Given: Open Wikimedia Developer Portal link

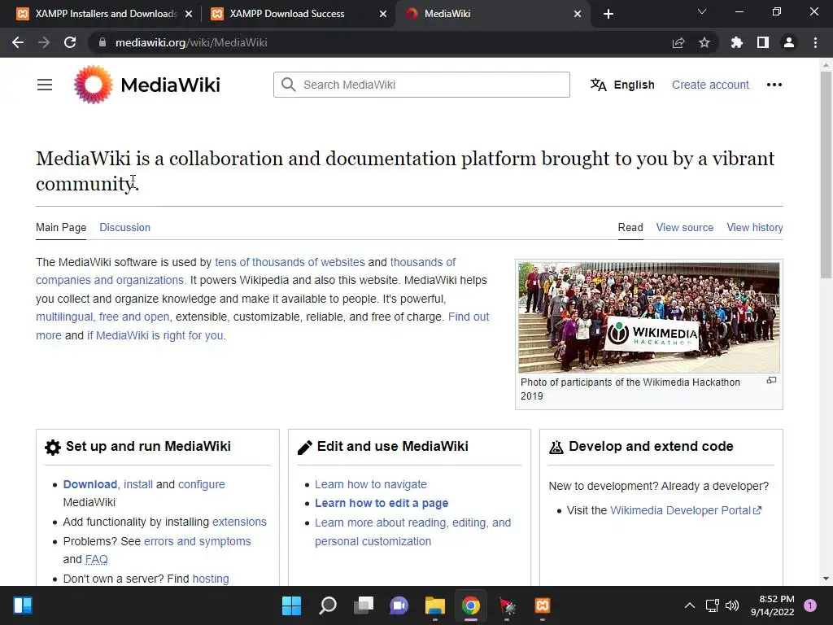Looking at the screenshot, I should 686,510.
